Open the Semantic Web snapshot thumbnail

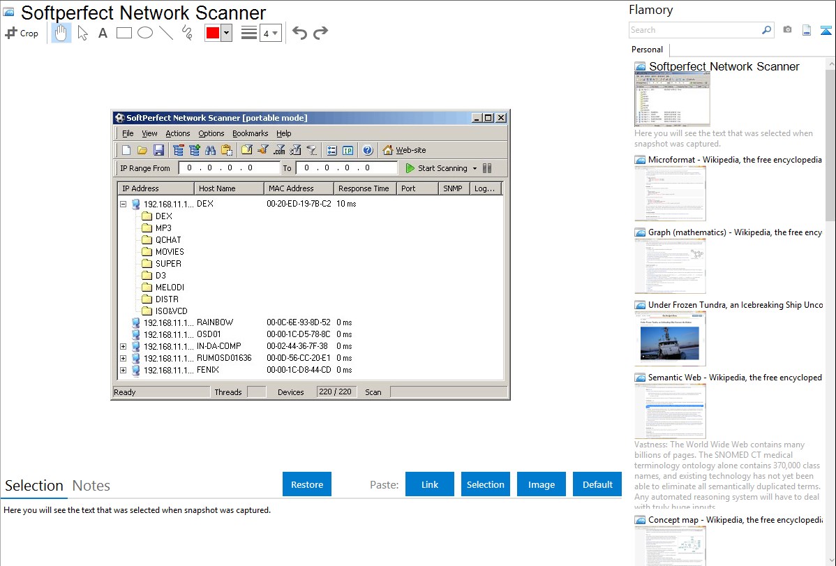(x=670, y=411)
